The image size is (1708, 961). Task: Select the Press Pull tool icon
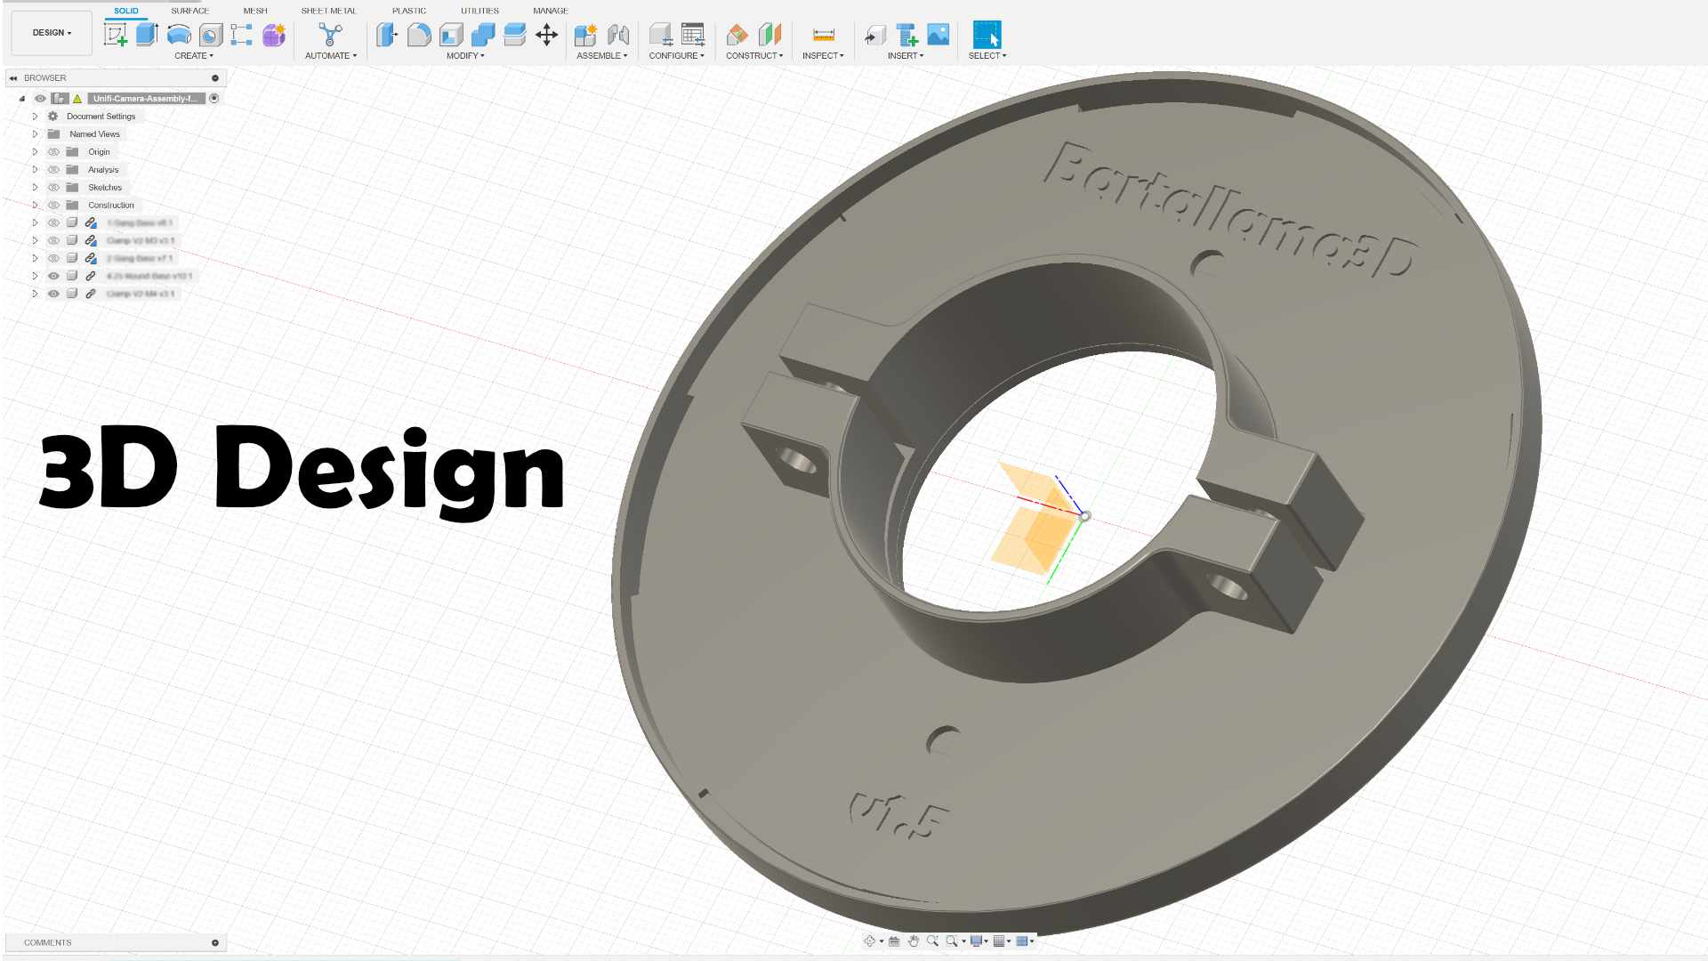386,35
